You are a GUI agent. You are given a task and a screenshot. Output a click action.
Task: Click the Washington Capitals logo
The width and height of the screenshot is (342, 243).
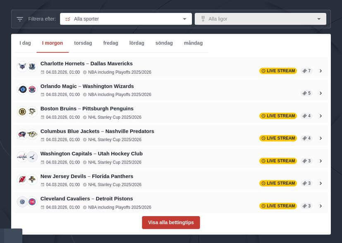click(22, 156)
